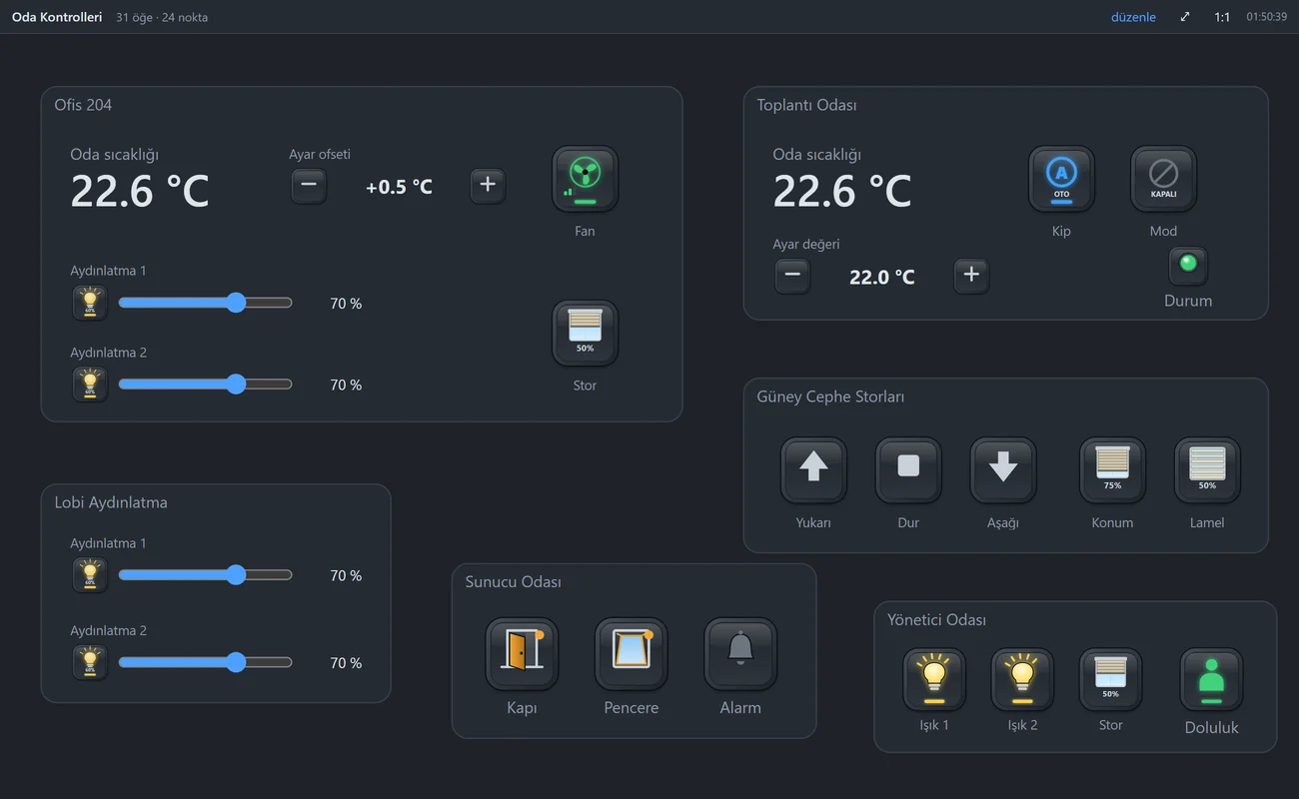This screenshot has width=1299, height=799.
Task: Click the green Durum indicator
Action: (x=1188, y=266)
